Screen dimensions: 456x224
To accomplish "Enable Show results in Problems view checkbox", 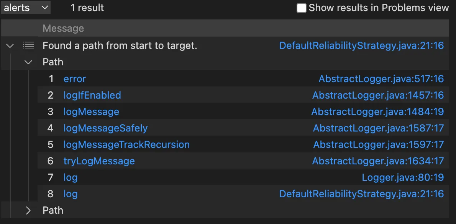I will [301, 8].
